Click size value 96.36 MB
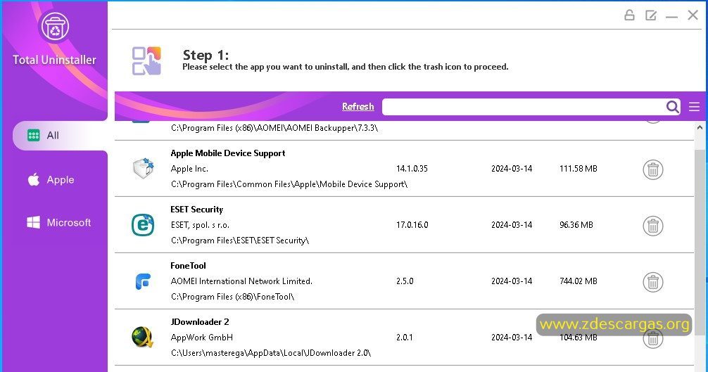The height and width of the screenshot is (372, 708). tap(576, 225)
